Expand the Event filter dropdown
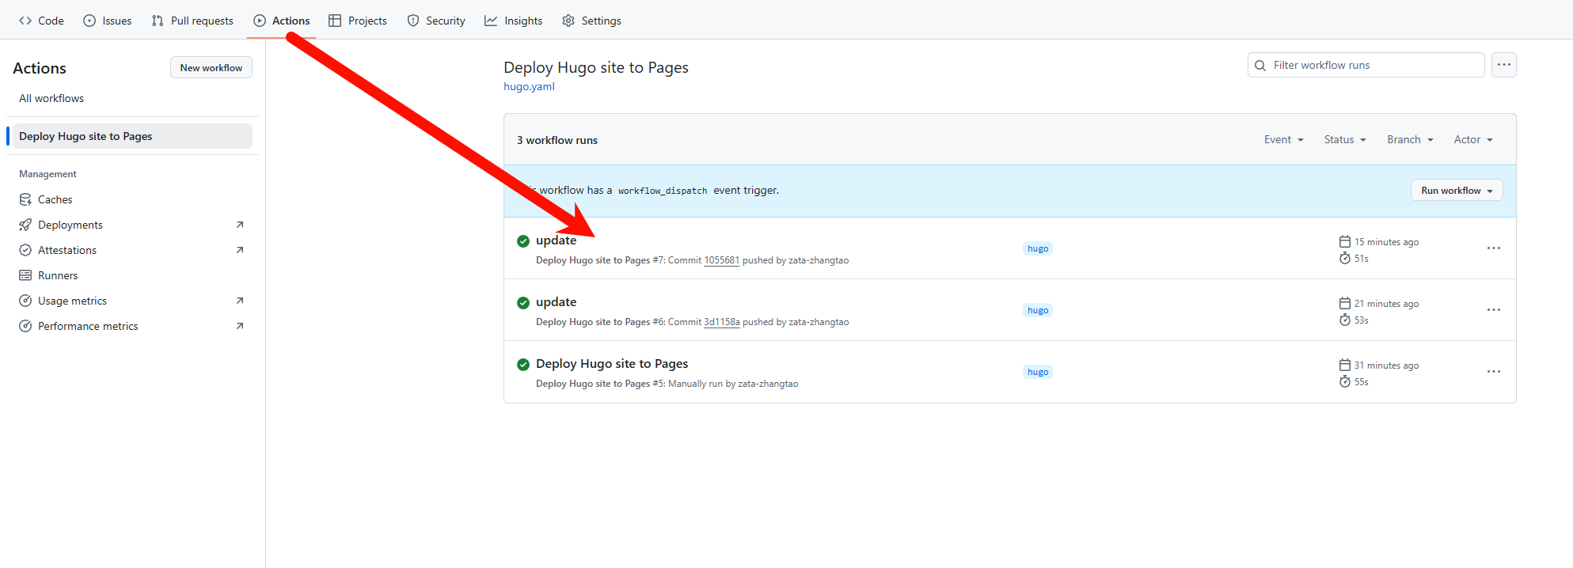The width and height of the screenshot is (1573, 568). pos(1283,139)
